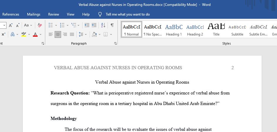Apply red font color
The width and height of the screenshot is (277, 132).
pyautogui.click(x=35, y=34)
